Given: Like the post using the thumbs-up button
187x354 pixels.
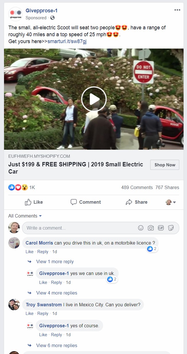Looking at the screenshot, I should coord(34,202).
